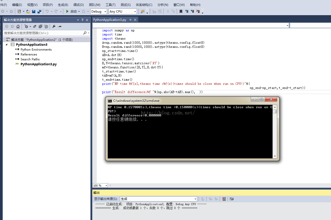Collapse the PythonApplication3 project node

(6, 44)
